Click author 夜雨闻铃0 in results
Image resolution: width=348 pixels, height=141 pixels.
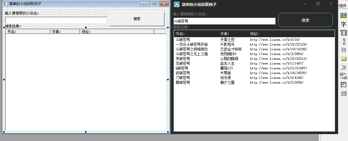[228, 54]
